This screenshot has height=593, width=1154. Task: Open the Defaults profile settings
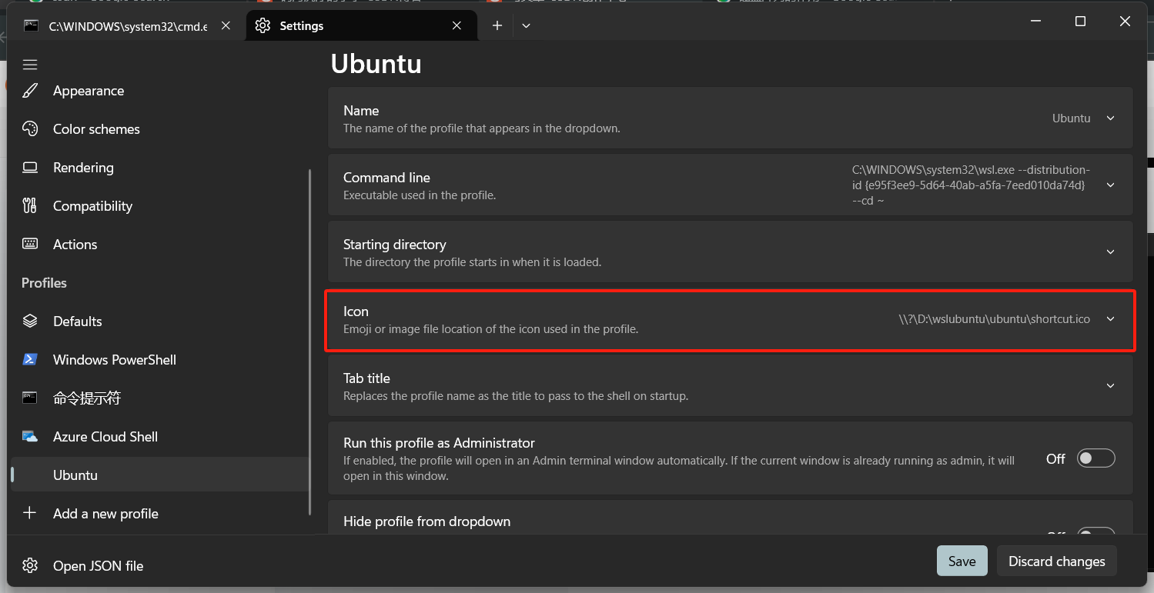click(77, 321)
